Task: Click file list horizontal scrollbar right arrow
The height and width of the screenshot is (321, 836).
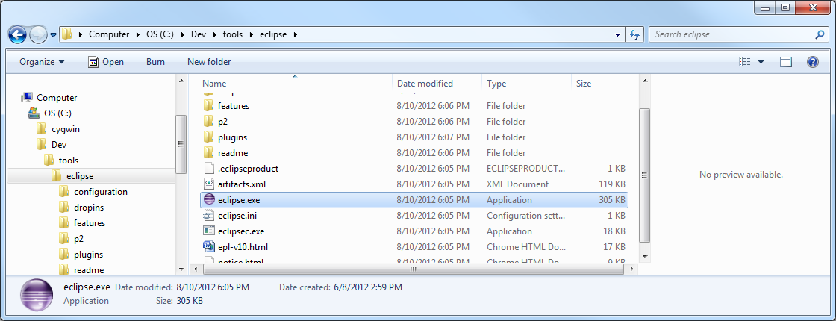Action: [631, 269]
